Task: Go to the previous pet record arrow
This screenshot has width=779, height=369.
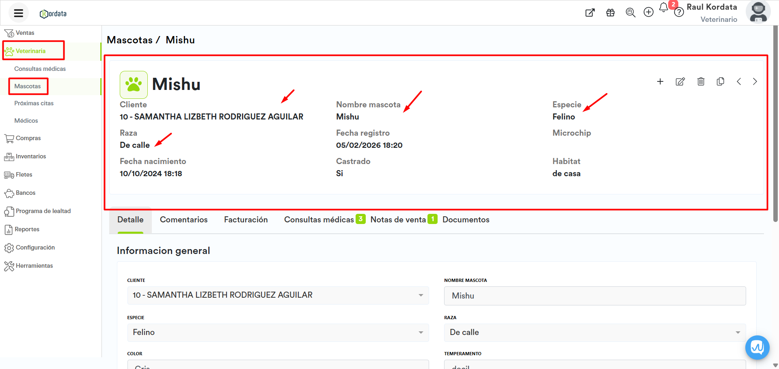Action: (x=739, y=81)
